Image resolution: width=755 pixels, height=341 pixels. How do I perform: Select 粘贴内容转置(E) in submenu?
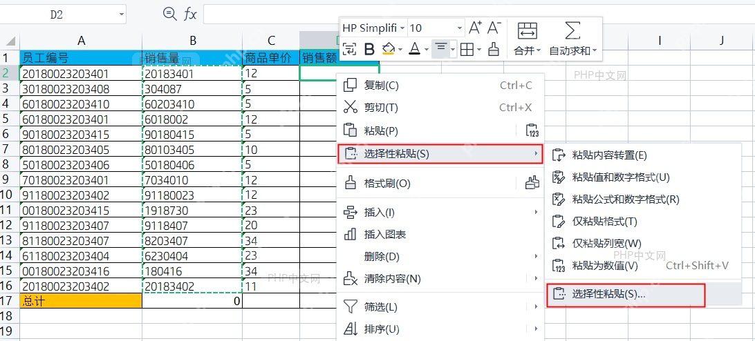coord(644,155)
